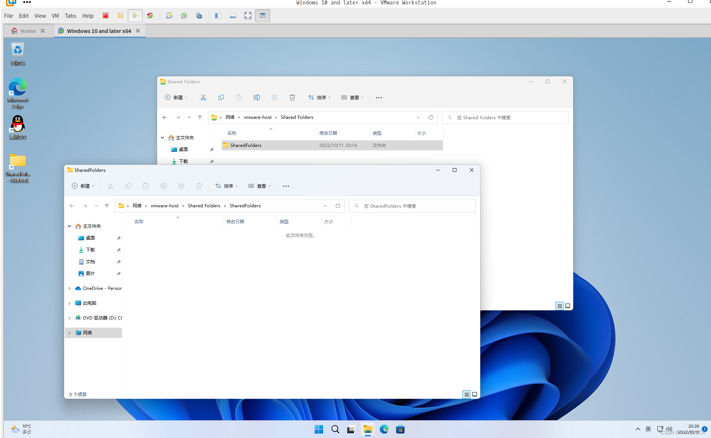Open the View menu

(x=40, y=16)
